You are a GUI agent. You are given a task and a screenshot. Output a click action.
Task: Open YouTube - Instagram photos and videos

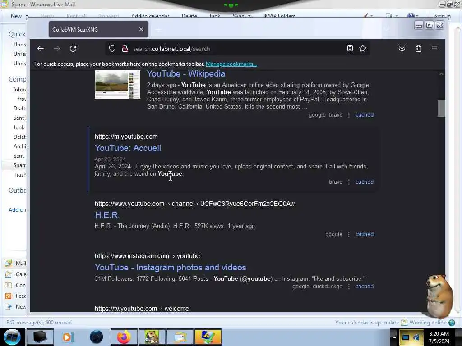coord(170,268)
